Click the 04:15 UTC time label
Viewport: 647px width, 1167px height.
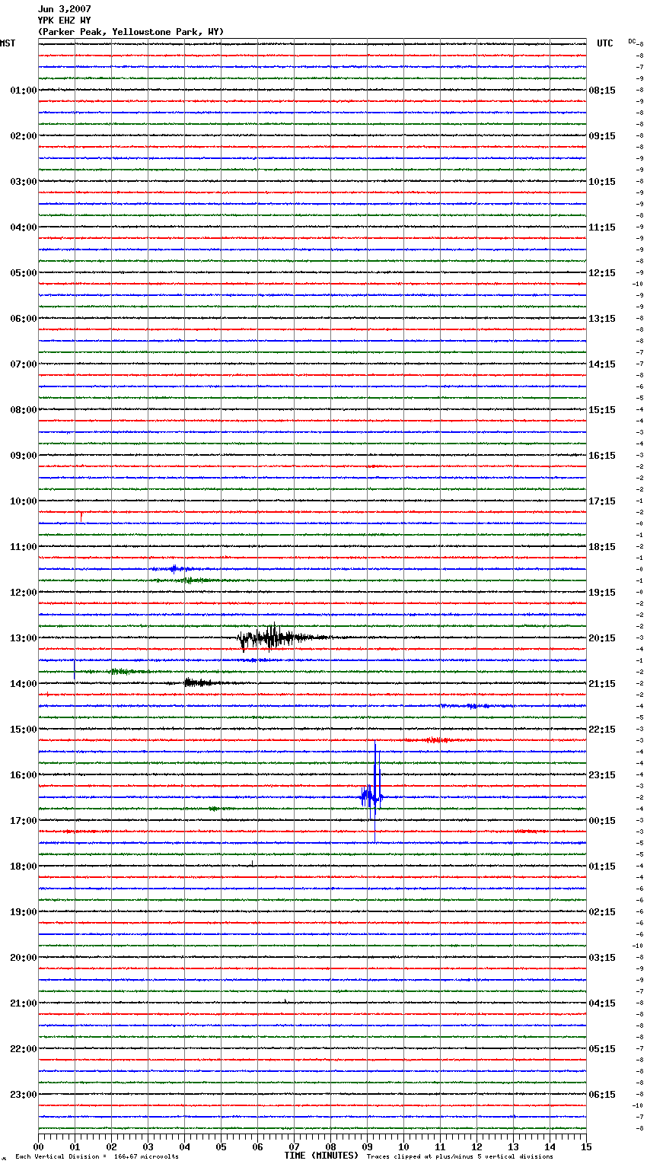[x=602, y=1003]
